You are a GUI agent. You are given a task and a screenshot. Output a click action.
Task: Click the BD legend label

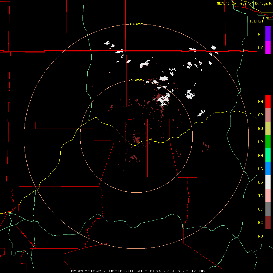(260, 129)
